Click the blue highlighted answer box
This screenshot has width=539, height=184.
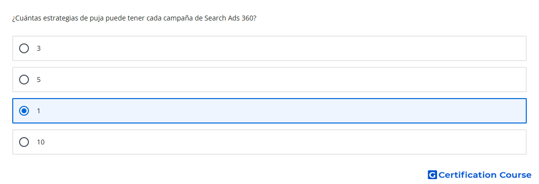coord(269,111)
